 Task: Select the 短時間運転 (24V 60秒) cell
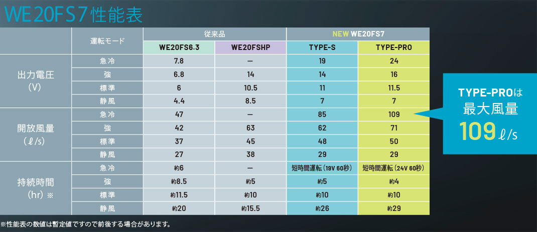tap(394, 168)
